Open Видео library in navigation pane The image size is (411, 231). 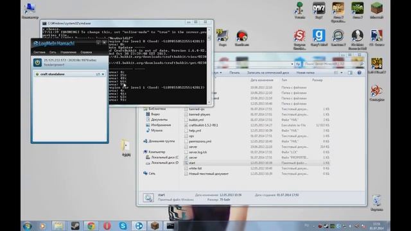pyautogui.click(x=155, y=114)
